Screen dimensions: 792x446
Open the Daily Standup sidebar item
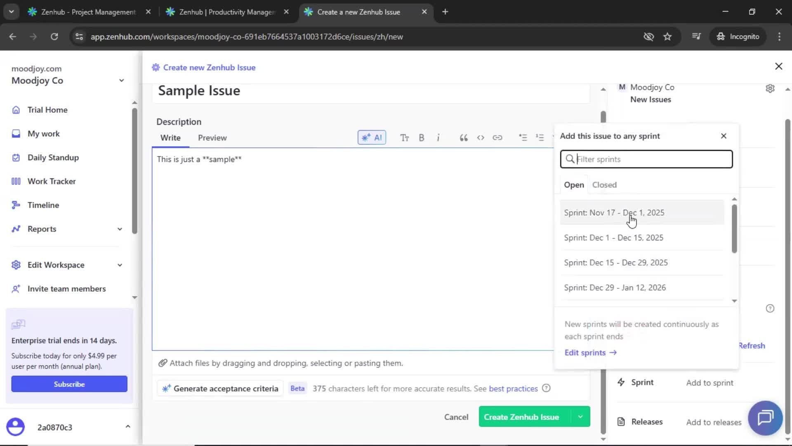point(53,157)
